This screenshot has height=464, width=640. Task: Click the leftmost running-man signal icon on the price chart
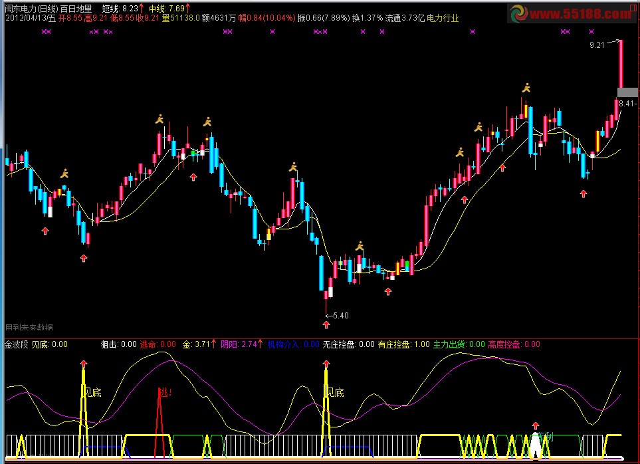tap(64, 174)
